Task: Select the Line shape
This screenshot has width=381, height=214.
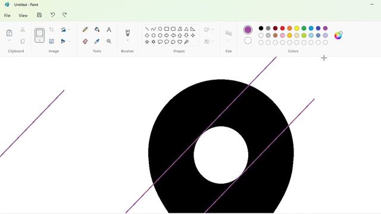Action: click(147, 29)
